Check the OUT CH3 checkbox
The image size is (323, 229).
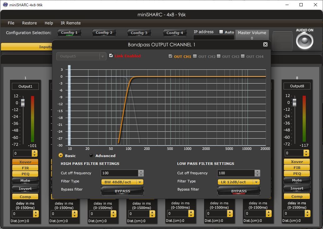(x=219, y=56)
